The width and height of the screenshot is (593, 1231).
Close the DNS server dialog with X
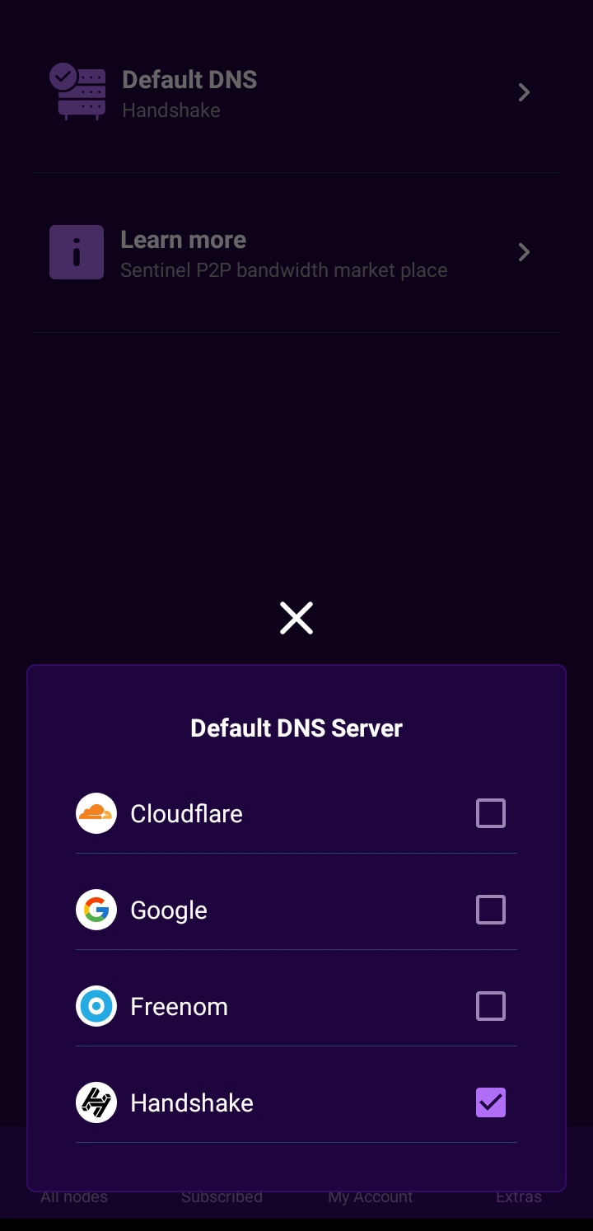point(296,618)
